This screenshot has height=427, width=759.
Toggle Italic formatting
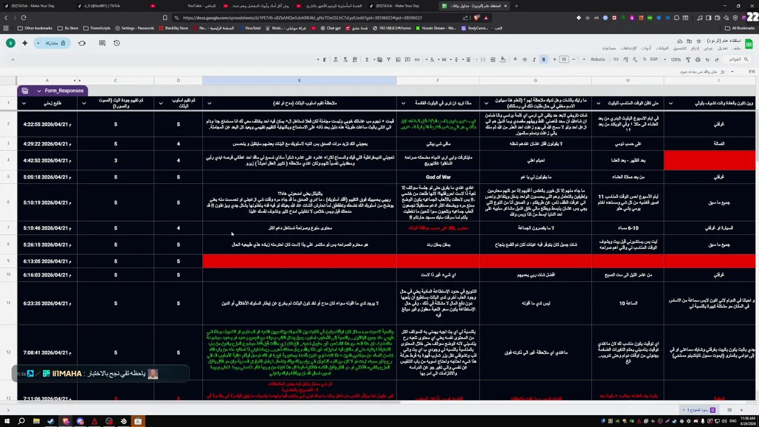click(534, 59)
